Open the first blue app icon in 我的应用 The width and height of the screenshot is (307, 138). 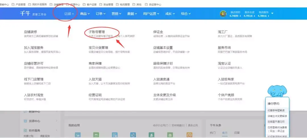coord(78,135)
